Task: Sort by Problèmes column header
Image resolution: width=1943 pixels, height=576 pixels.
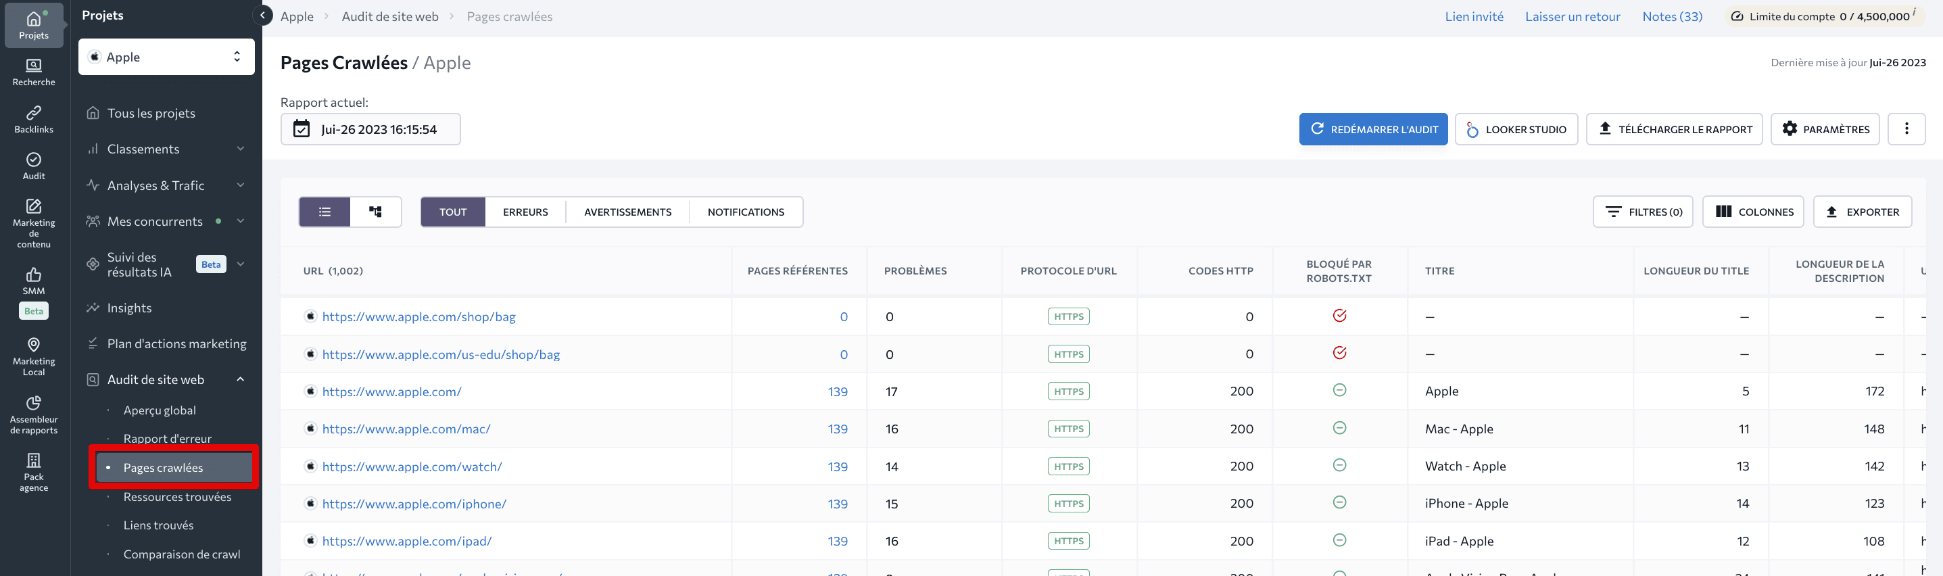Action: click(x=915, y=270)
